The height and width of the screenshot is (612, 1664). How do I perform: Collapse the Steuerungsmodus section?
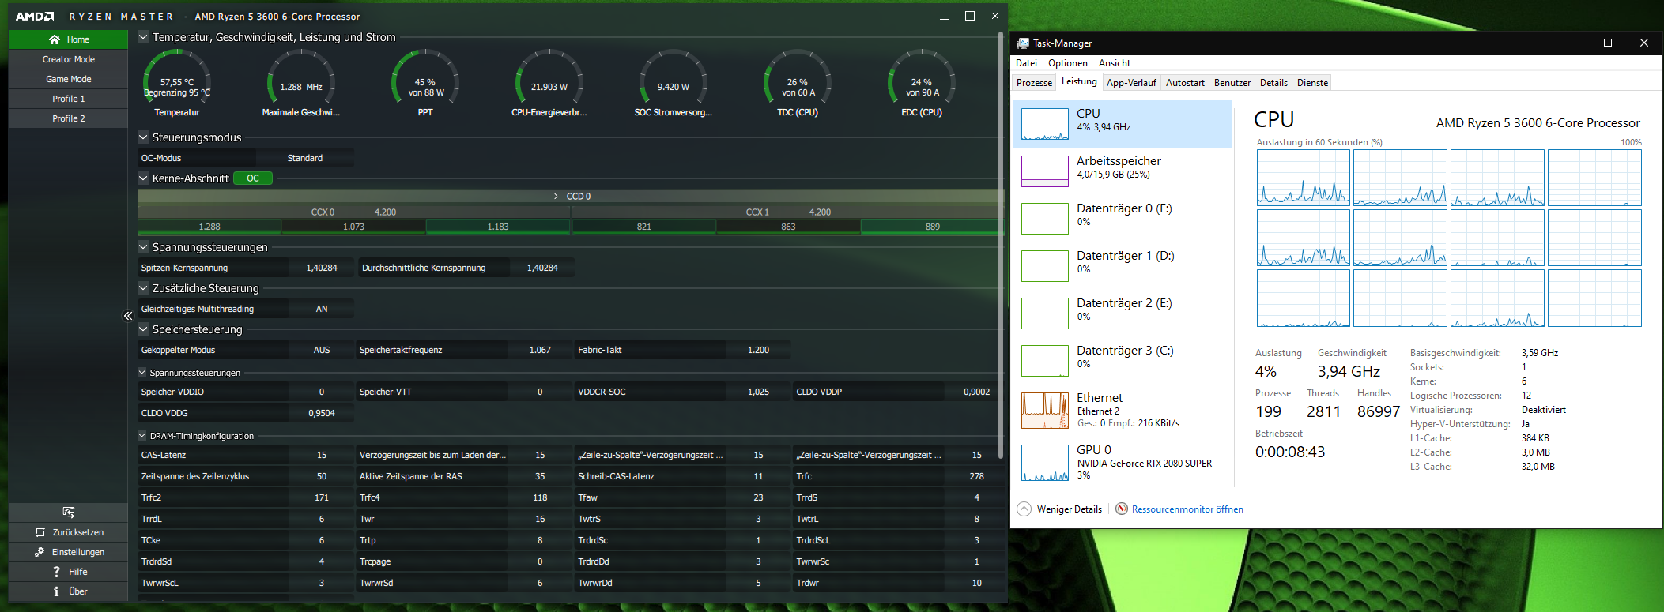point(143,137)
